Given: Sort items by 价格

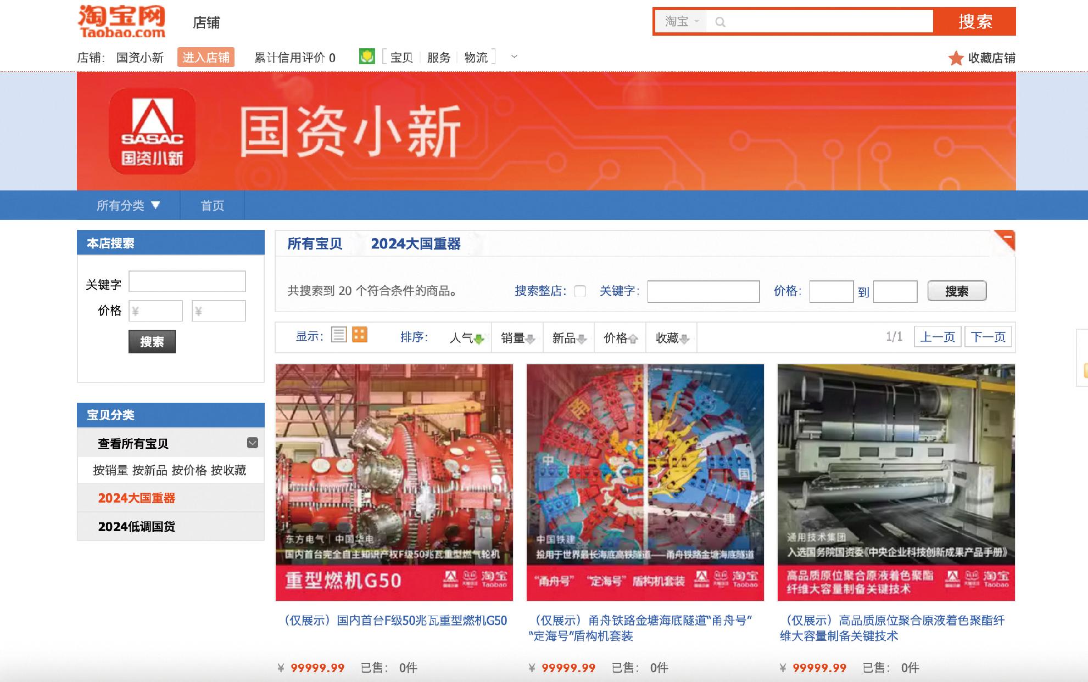Looking at the screenshot, I should click(x=620, y=338).
